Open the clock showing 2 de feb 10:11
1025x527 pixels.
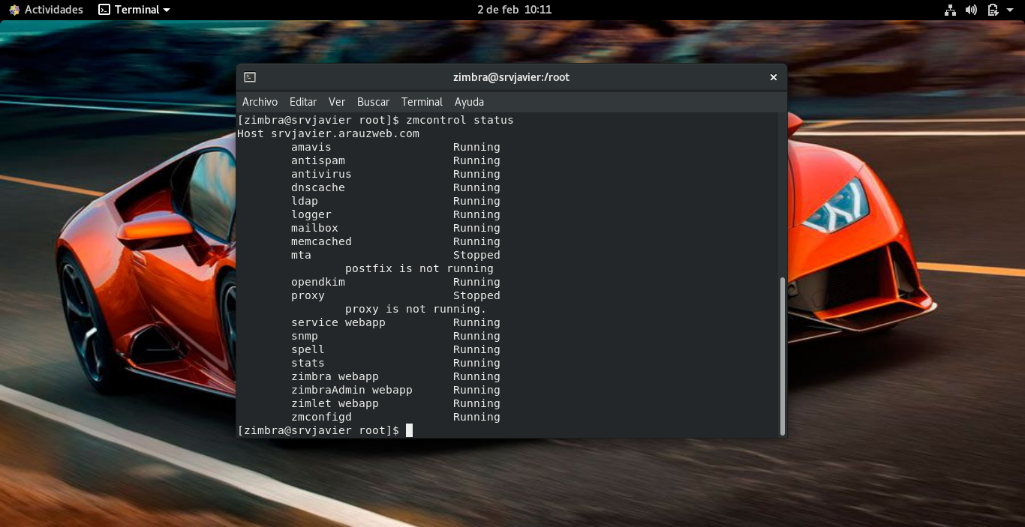[514, 10]
